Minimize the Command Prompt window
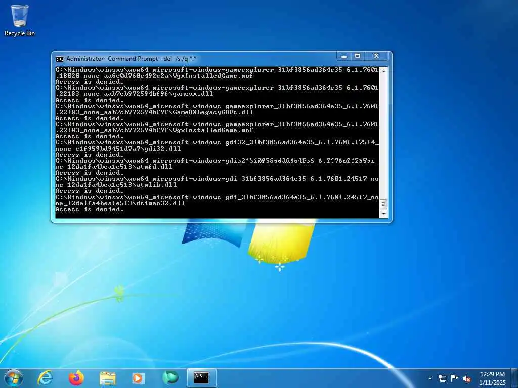This screenshot has width=518, height=388. (344, 56)
